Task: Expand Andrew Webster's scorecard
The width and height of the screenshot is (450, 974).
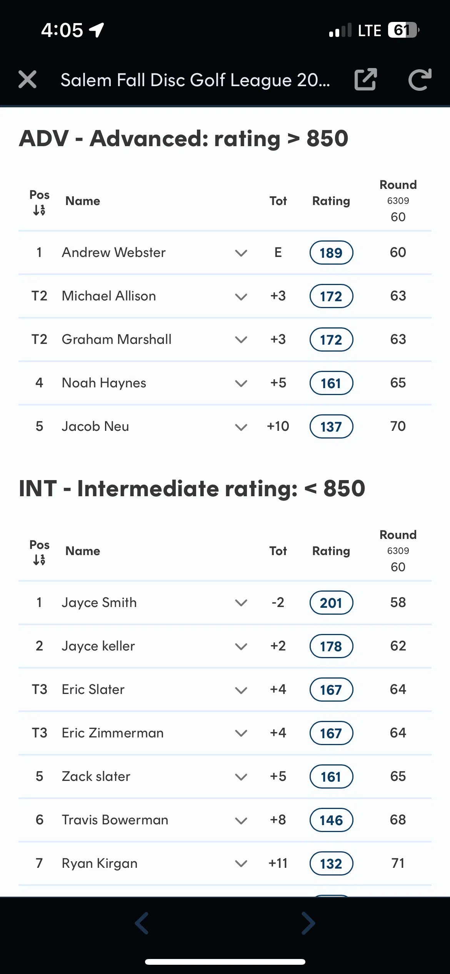Action: 241,253
